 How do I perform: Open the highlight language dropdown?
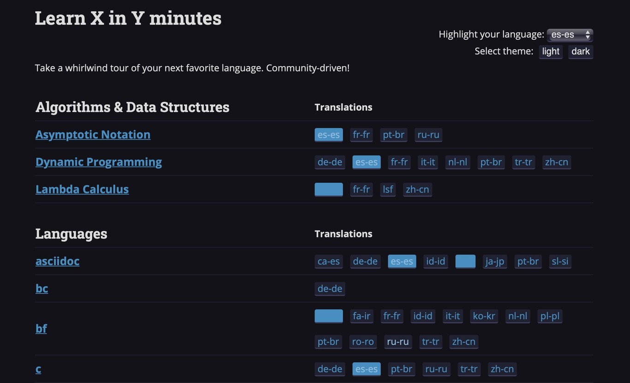[x=570, y=35]
